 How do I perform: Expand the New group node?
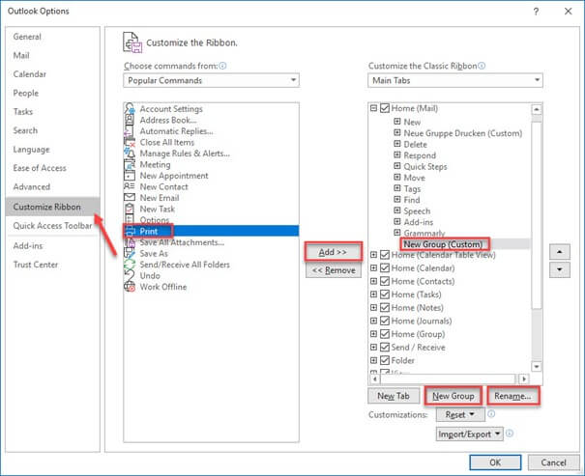point(397,122)
